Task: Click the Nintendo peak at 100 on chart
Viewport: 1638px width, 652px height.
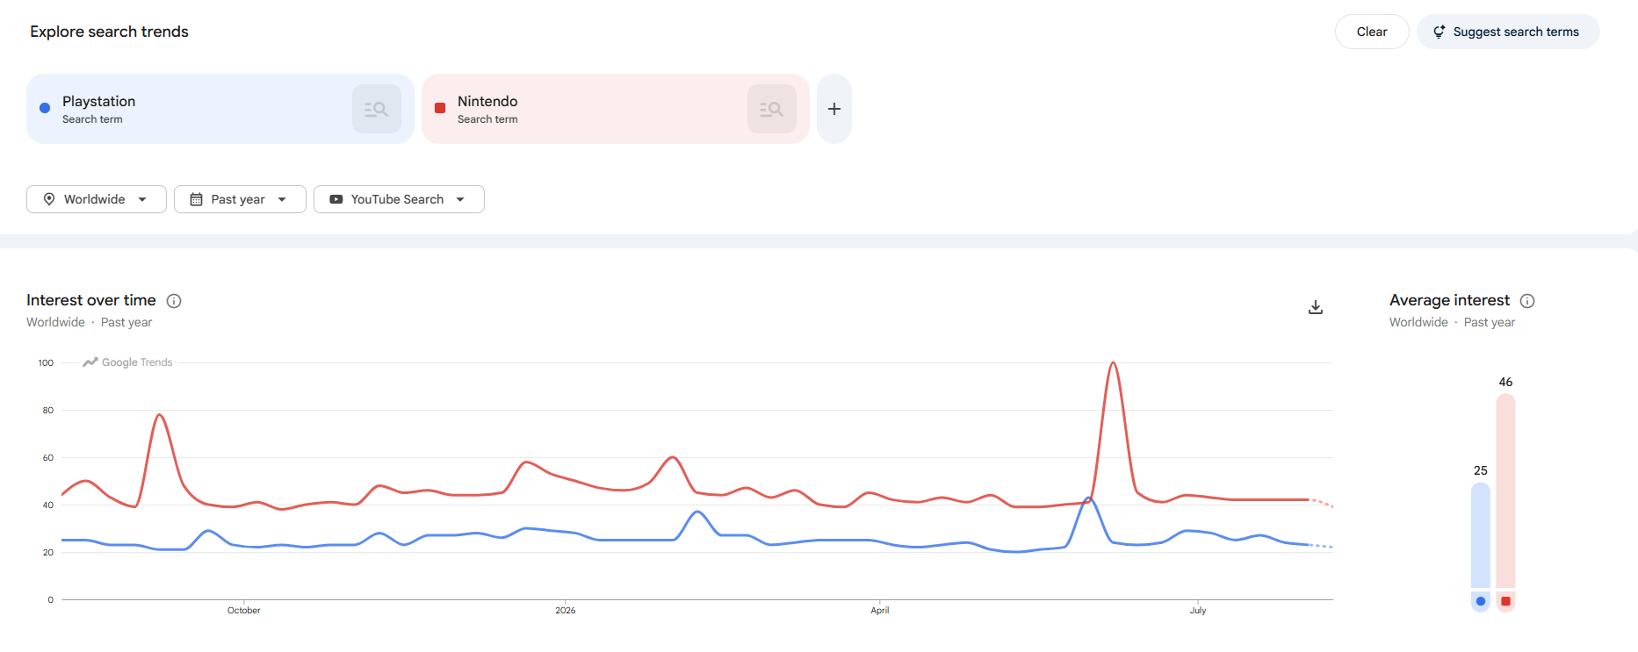Action: 1113,363
